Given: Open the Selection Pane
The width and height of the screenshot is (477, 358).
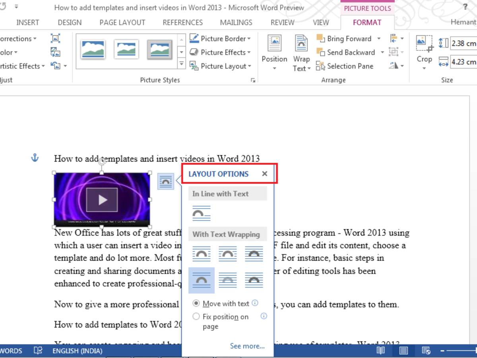Looking at the screenshot, I should (345, 66).
